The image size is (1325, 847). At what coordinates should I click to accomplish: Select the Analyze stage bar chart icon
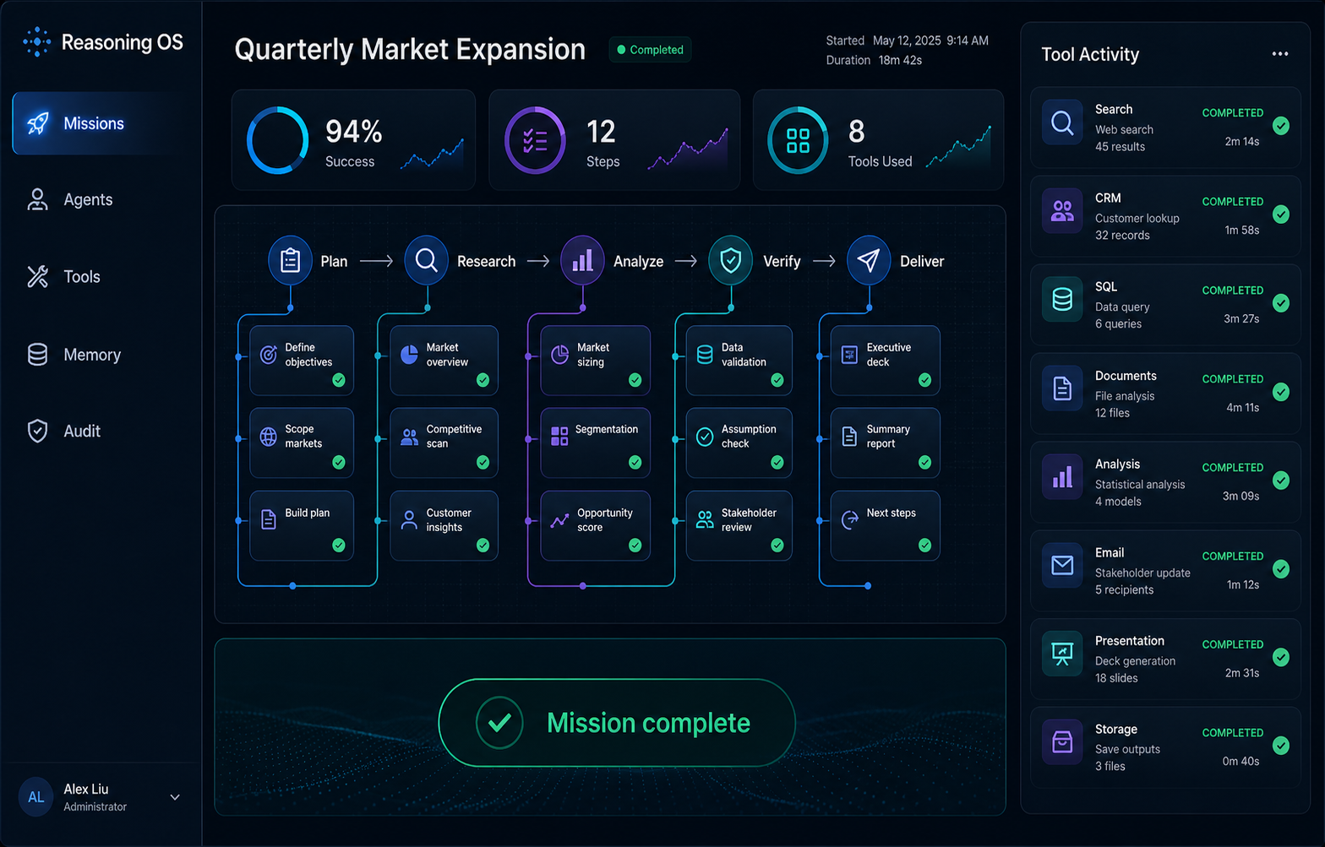point(583,260)
